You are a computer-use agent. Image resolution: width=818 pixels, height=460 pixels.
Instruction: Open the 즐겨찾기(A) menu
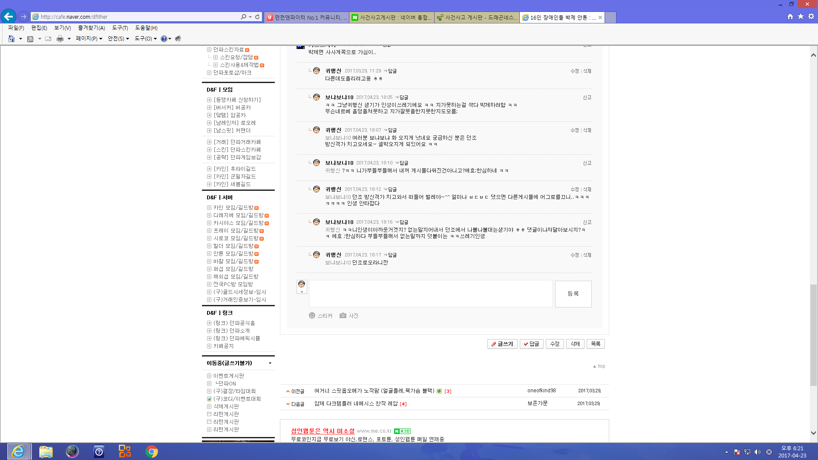click(91, 28)
